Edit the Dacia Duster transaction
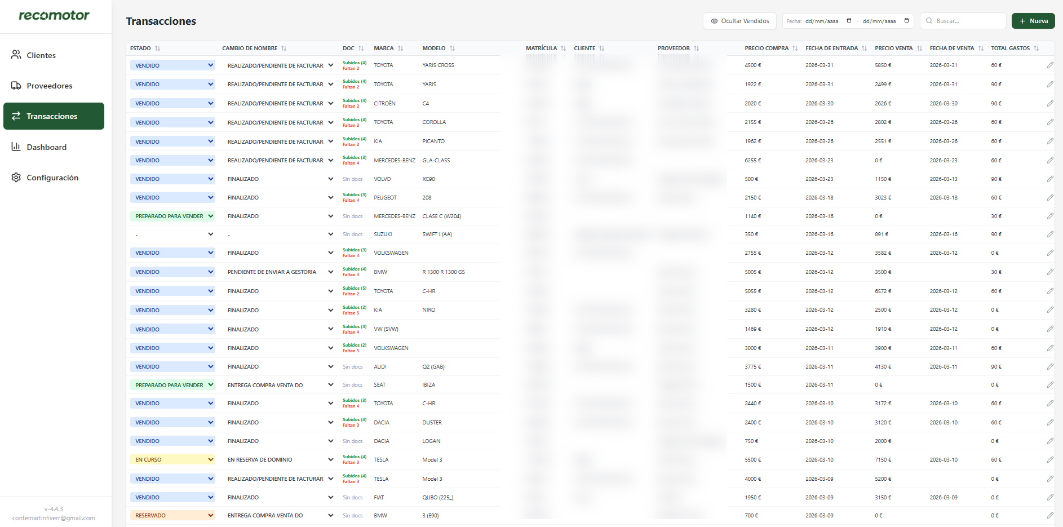The image size is (1063, 527). (1050, 423)
